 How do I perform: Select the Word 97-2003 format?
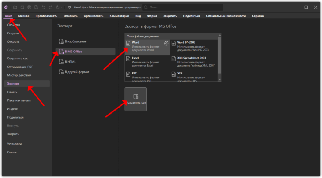coord(194,47)
